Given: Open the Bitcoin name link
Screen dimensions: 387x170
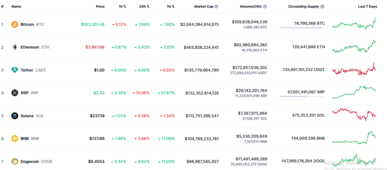Looking at the screenshot, I should (27, 25).
